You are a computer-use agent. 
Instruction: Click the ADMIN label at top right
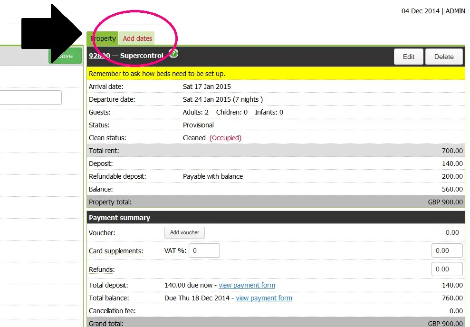tap(455, 11)
